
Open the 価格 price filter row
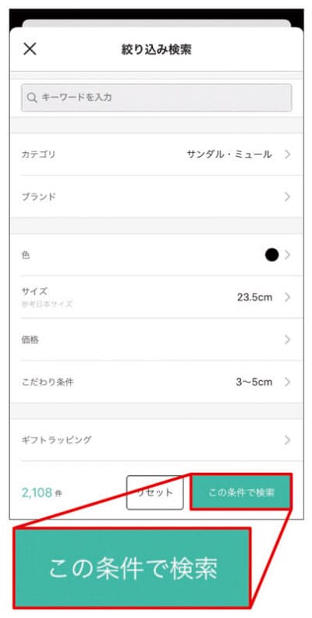tap(157, 339)
